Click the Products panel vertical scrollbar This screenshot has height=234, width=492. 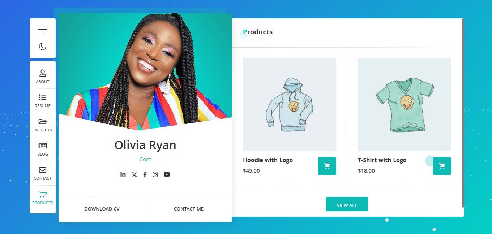[x=463, y=113]
